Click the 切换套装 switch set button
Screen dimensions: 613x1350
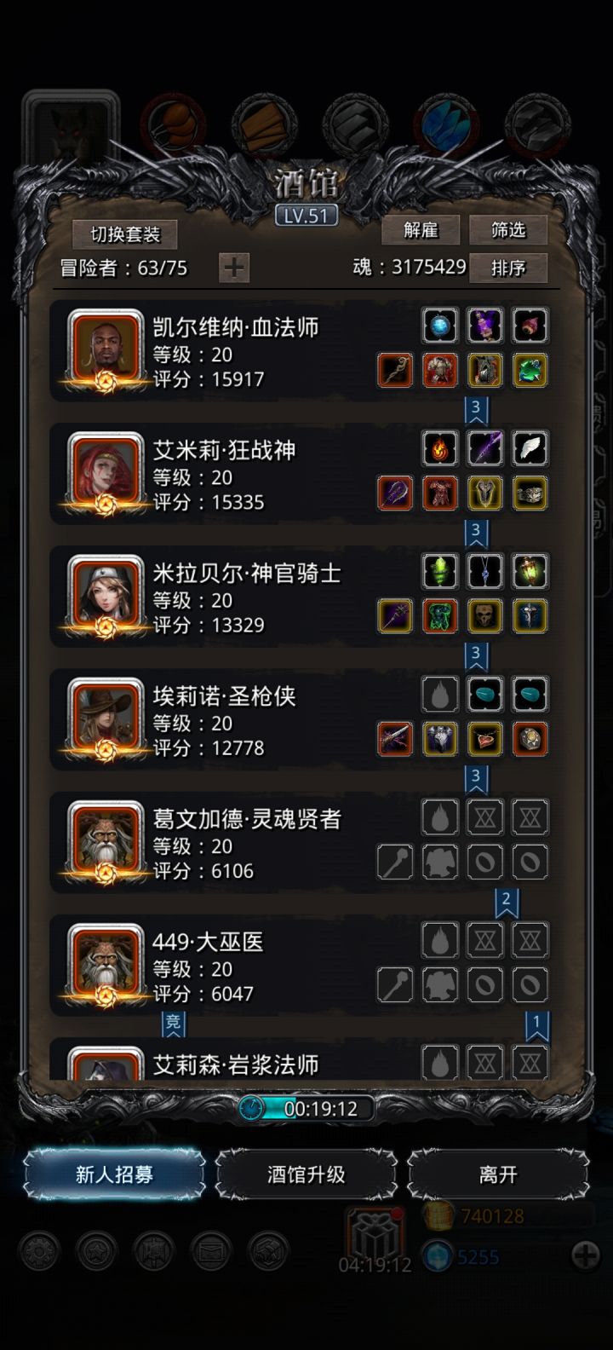124,234
